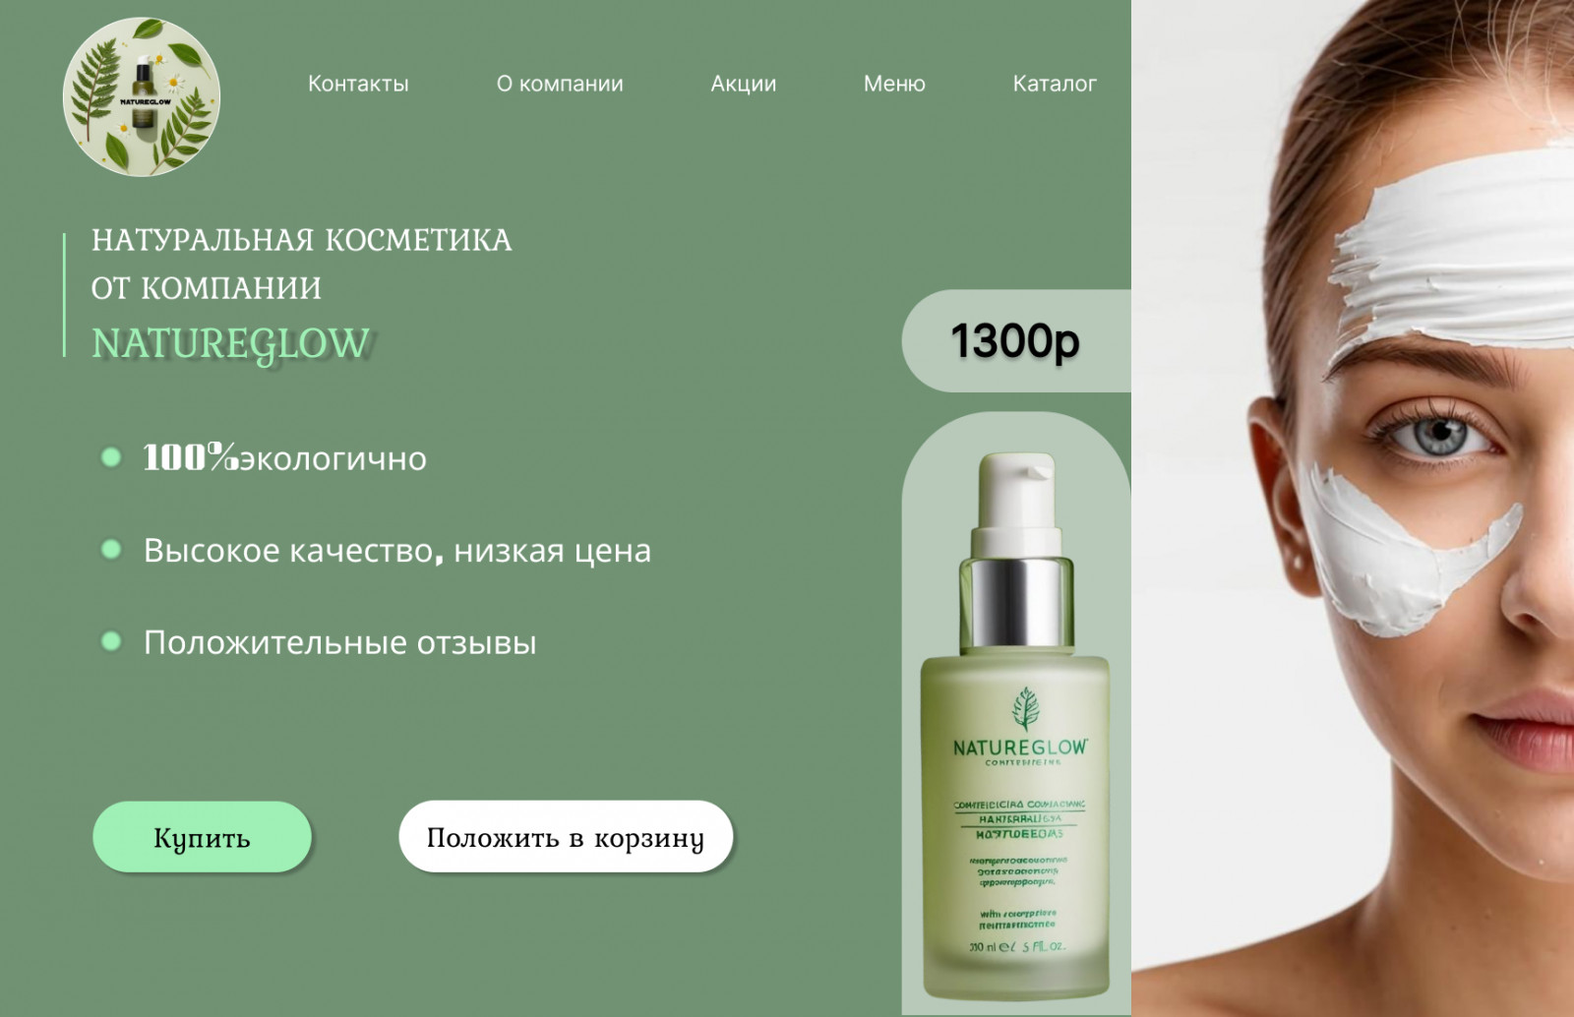Image resolution: width=1574 pixels, height=1017 pixels.
Task: Click the NATUREGLOW brand heading
Action: click(x=231, y=344)
